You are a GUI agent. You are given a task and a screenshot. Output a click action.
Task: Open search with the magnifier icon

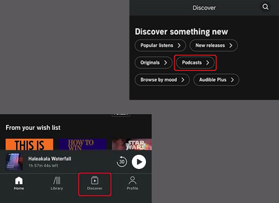point(265,7)
